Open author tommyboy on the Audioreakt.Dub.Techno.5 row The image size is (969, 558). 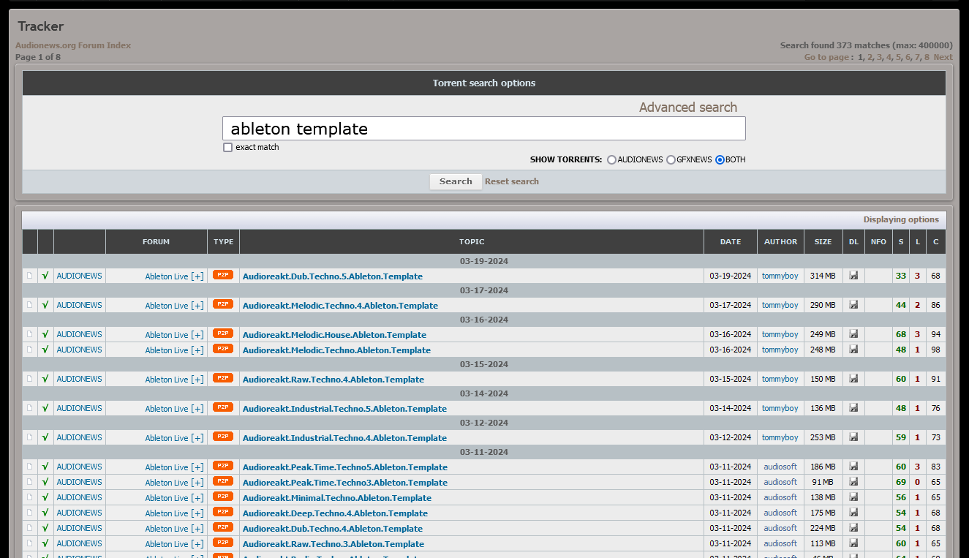coord(780,276)
